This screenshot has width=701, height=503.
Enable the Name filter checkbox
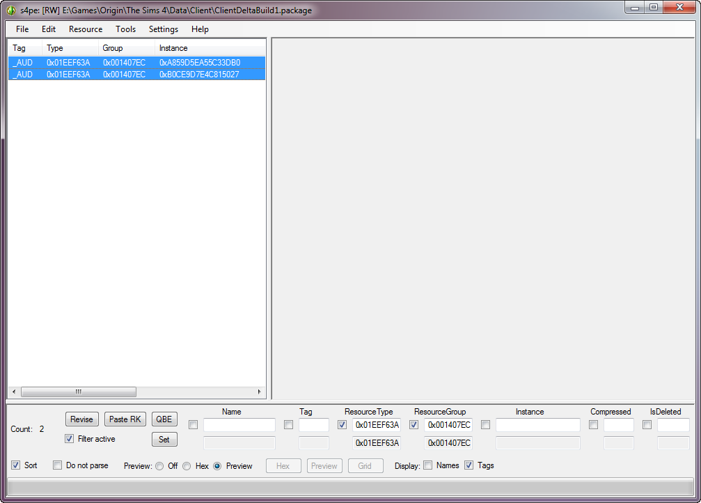tap(193, 425)
